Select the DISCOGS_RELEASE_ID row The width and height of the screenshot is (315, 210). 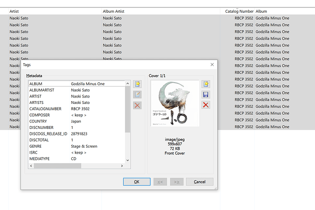[77, 133]
